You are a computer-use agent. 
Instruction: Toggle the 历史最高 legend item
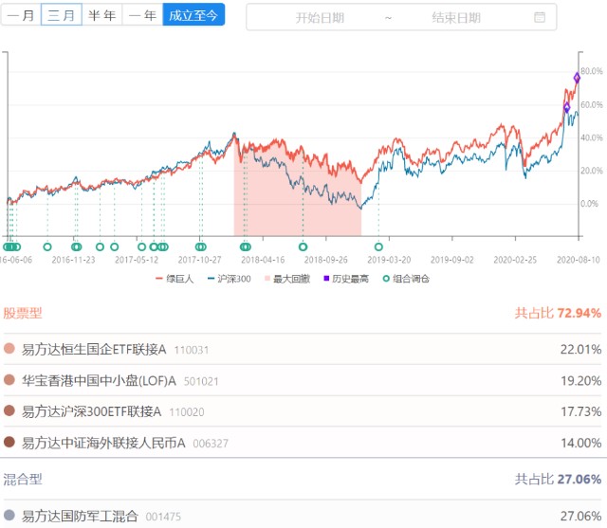pyautogui.click(x=346, y=279)
